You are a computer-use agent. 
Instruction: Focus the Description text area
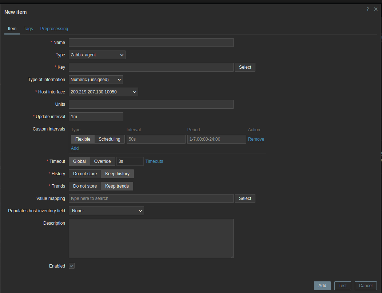[151, 238]
